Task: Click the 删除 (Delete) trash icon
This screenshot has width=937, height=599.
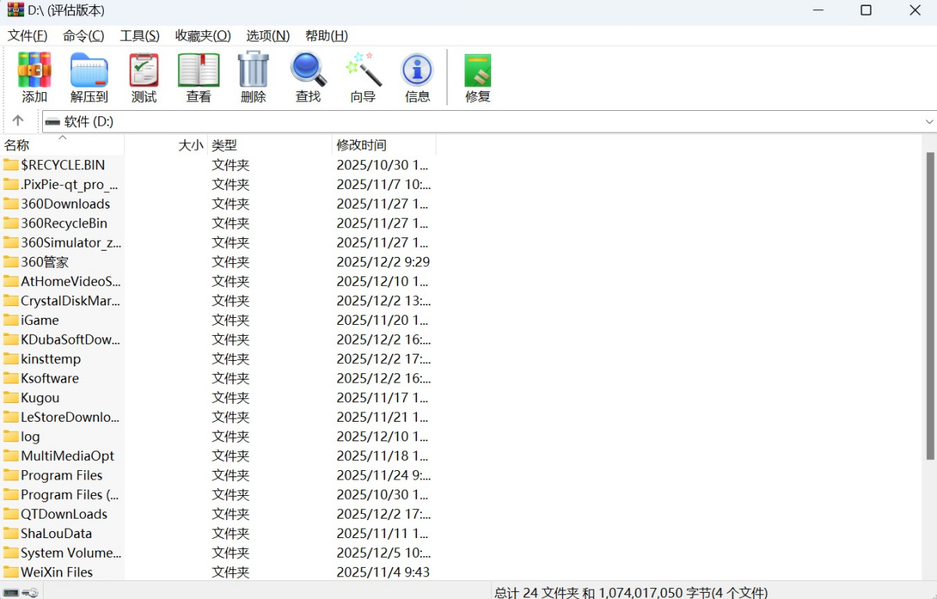Action: click(x=253, y=76)
